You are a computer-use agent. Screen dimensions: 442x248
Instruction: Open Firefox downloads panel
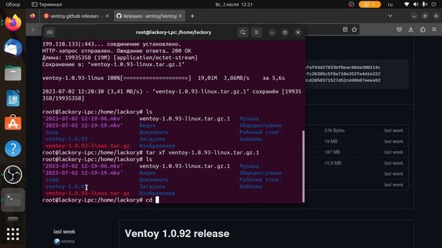[x=411, y=29]
